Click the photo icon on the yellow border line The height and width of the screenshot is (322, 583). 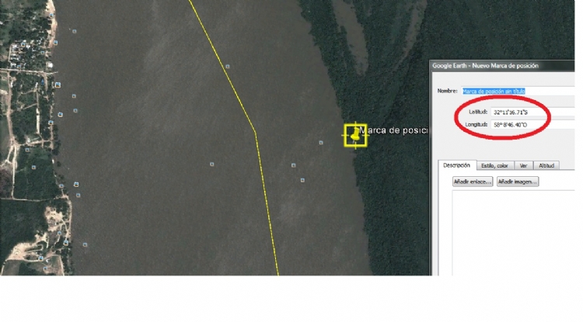pos(228,67)
